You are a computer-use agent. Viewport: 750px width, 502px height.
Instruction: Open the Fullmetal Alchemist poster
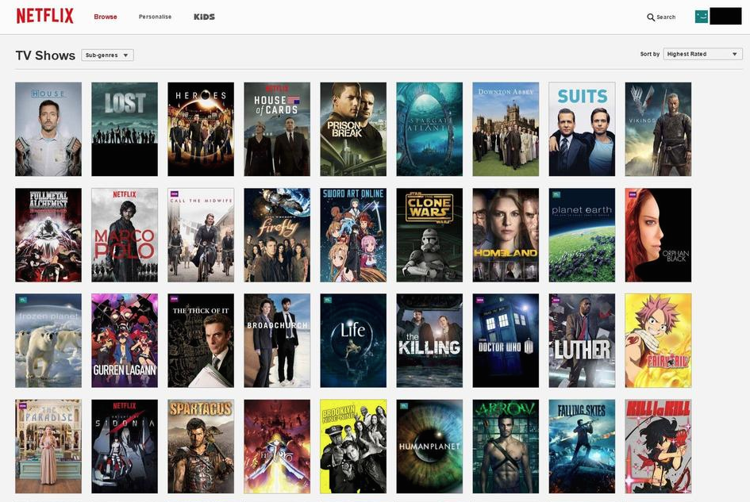click(x=48, y=235)
